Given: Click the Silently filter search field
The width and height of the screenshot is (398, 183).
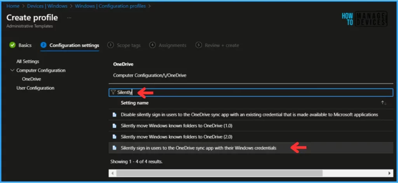Looking at the screenshot, I should (251, 92).
